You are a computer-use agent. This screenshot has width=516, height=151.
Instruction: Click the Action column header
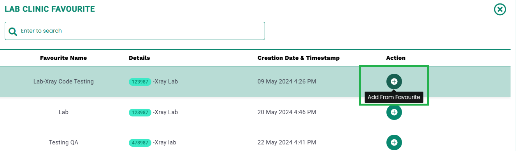(x=396, y=58)
